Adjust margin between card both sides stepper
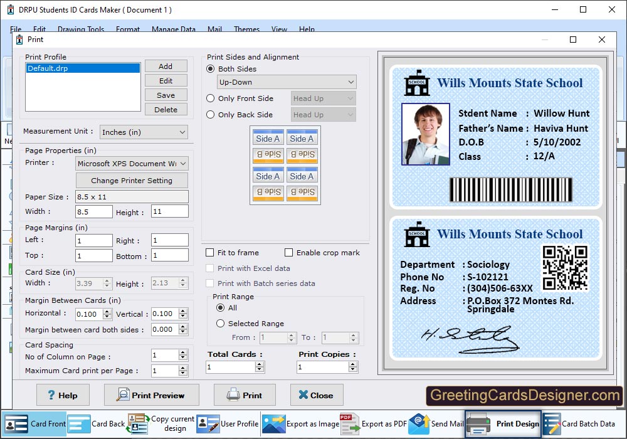The width and height of the screenshot is (627, 439). 183,329
